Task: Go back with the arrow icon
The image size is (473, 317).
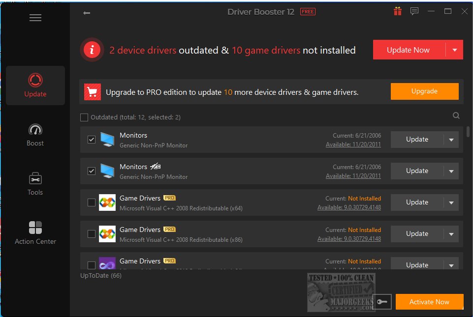Action: click(87, 13)
